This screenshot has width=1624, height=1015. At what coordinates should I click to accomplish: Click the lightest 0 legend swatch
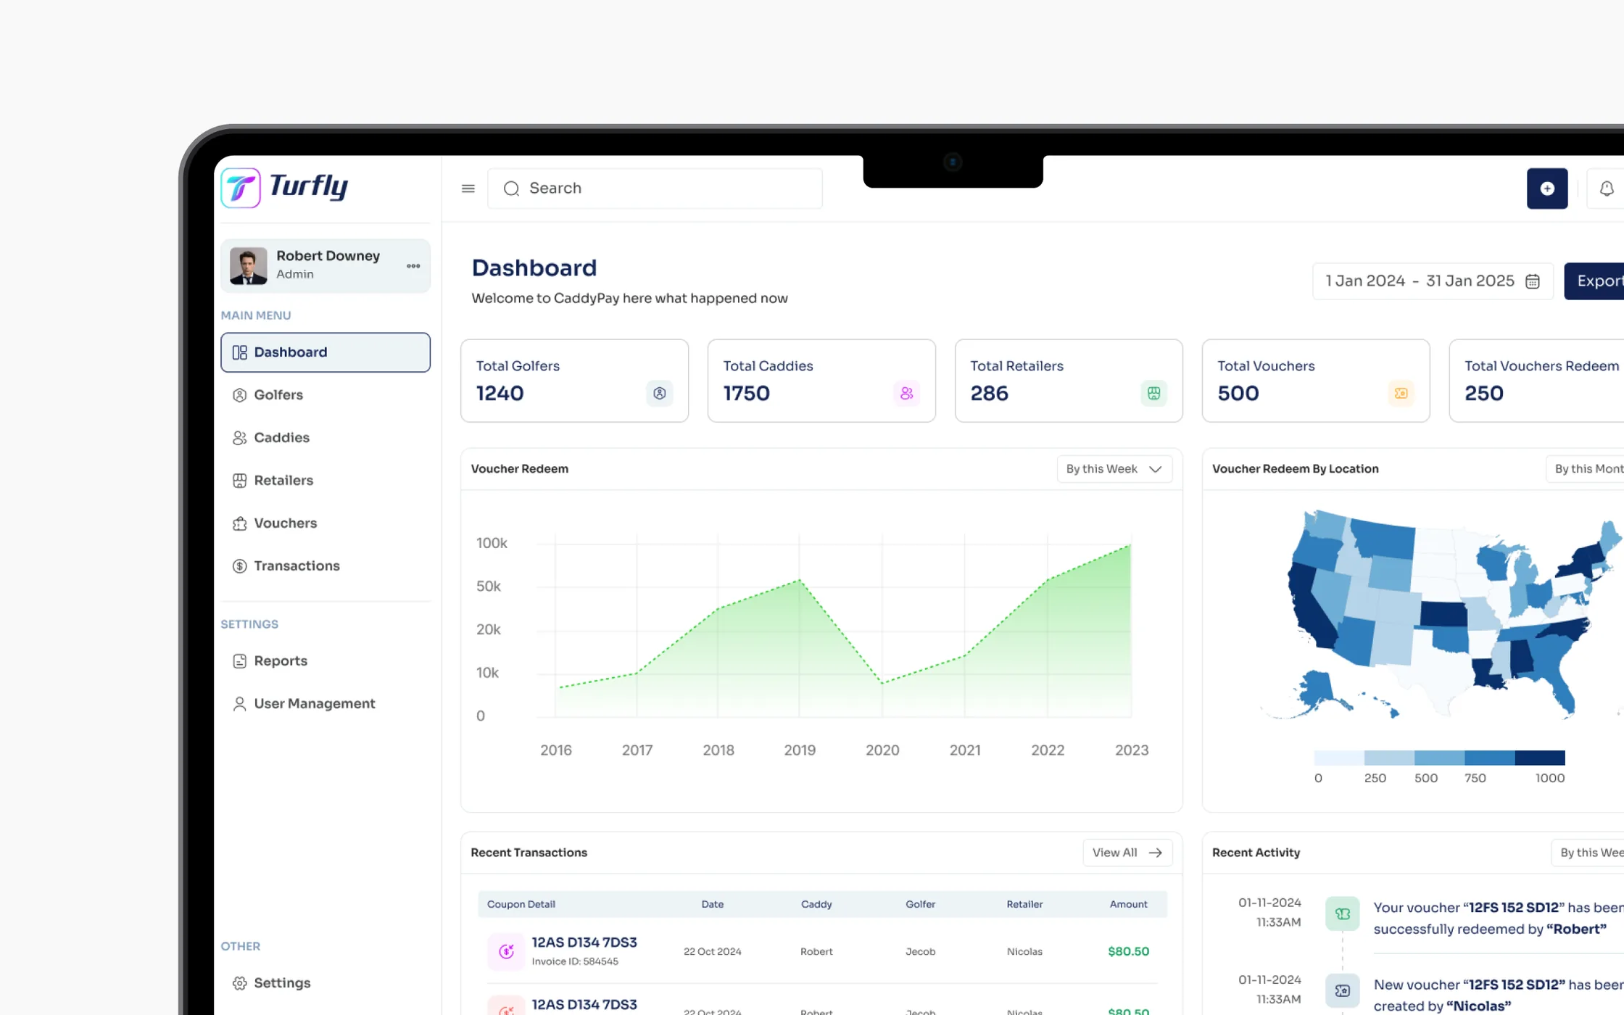click(1339, 758)
